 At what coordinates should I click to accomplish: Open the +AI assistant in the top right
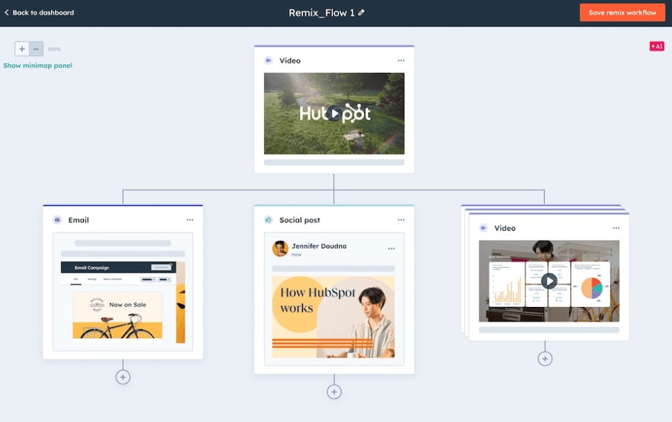(x=656, y=46)
